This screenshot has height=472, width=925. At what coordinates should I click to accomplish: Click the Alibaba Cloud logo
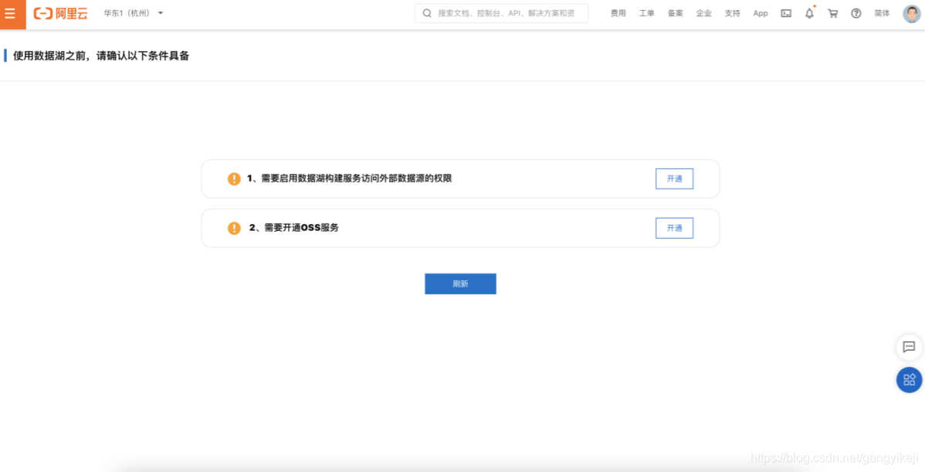[59, 12]
